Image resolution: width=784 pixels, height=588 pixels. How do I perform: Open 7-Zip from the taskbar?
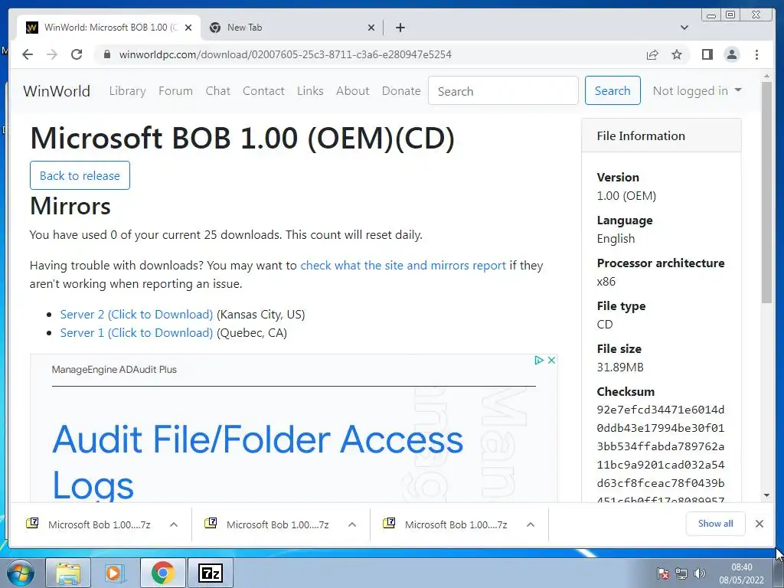tap(210, 573)
